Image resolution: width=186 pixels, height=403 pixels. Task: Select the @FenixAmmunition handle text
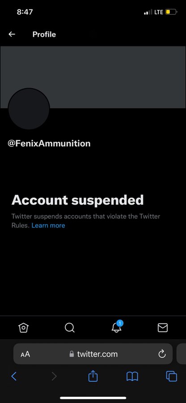pos(49,143)
